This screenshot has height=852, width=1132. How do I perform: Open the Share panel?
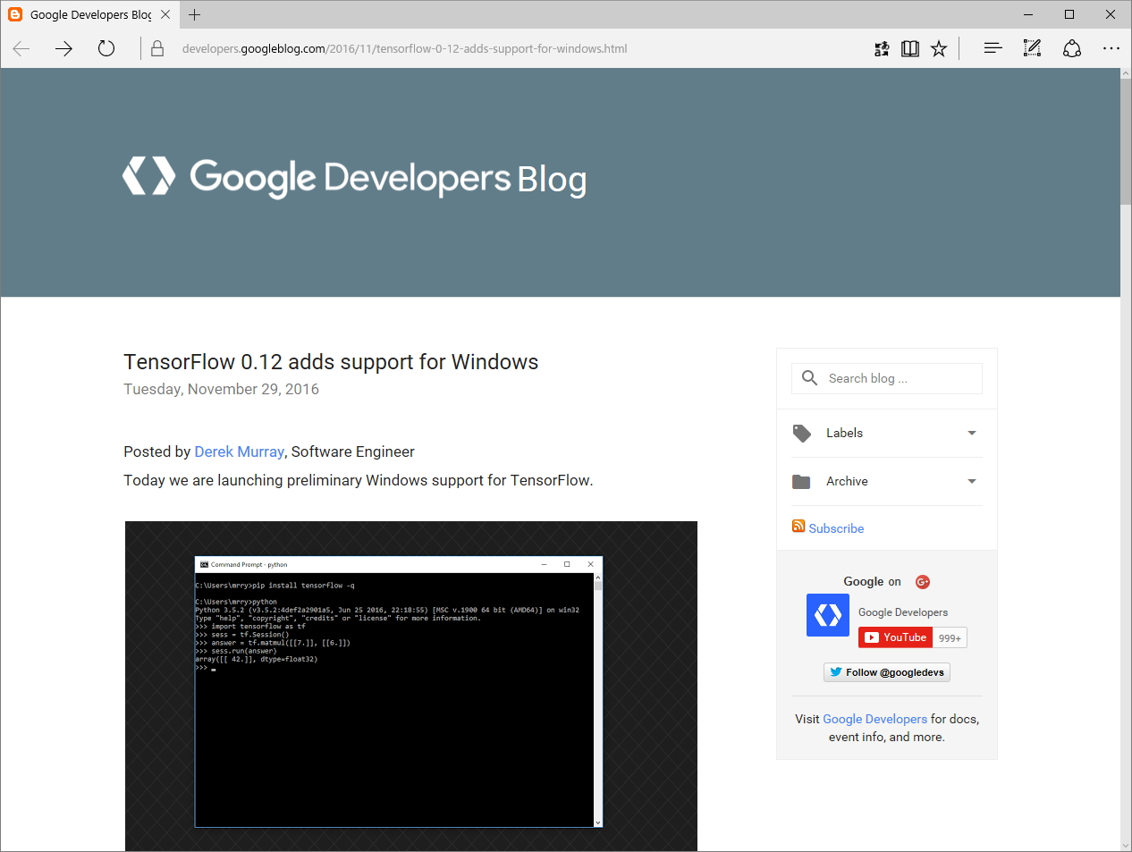click(1072, 48)
